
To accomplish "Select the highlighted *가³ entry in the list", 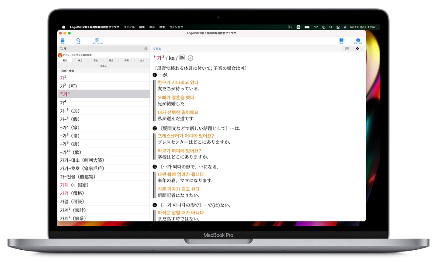I will [104, 94].
